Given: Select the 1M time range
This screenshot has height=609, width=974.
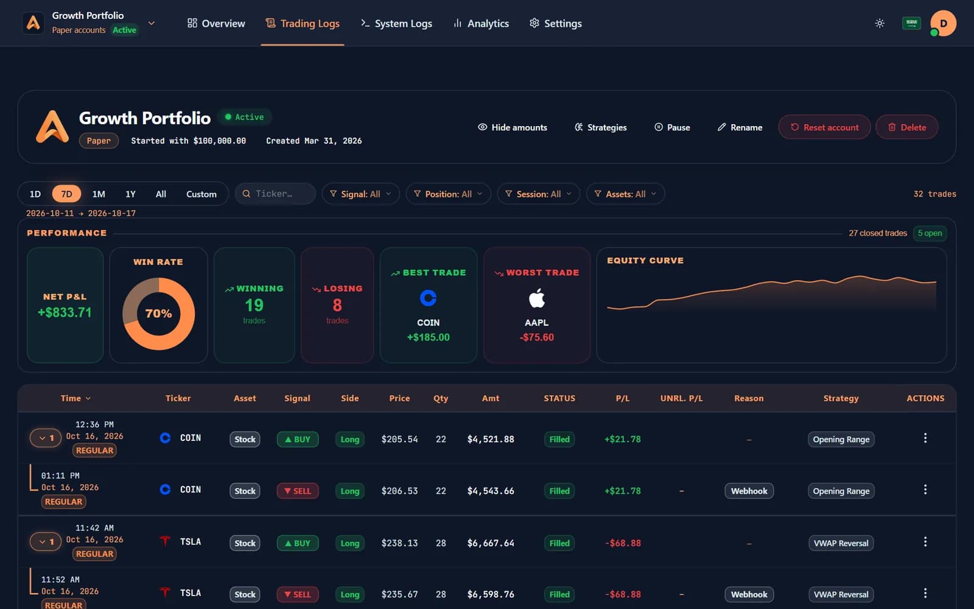Looking at the screenshot, I should [99, 194].
